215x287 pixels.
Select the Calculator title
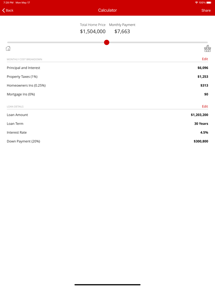(107, 10)
